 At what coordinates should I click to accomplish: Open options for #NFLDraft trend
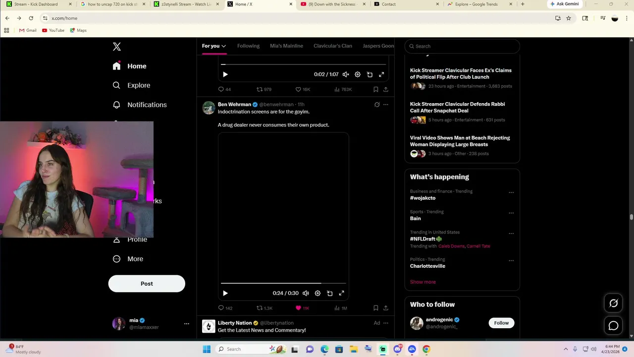point(511,233)
